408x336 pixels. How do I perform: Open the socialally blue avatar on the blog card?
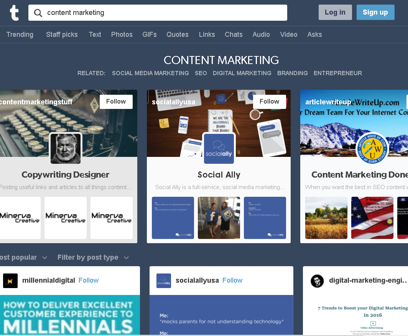pos(219,148)
